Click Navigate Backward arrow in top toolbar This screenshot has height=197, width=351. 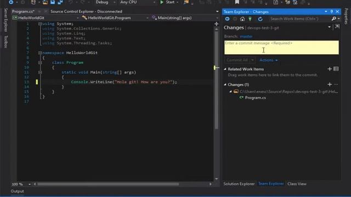[x=11, y=2]
